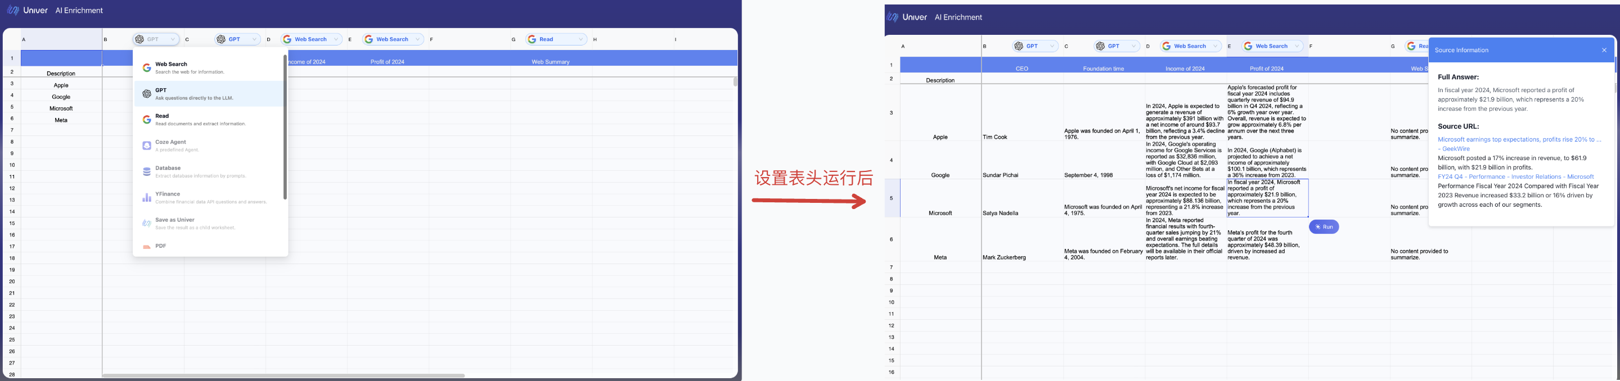
Task: Open column B GPT dropdown in left screenshot
Action: pos(156,39)
